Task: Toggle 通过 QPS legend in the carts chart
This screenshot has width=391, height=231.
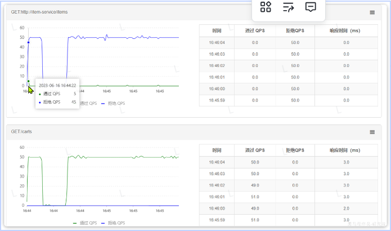Action: (x=85, y=223)
